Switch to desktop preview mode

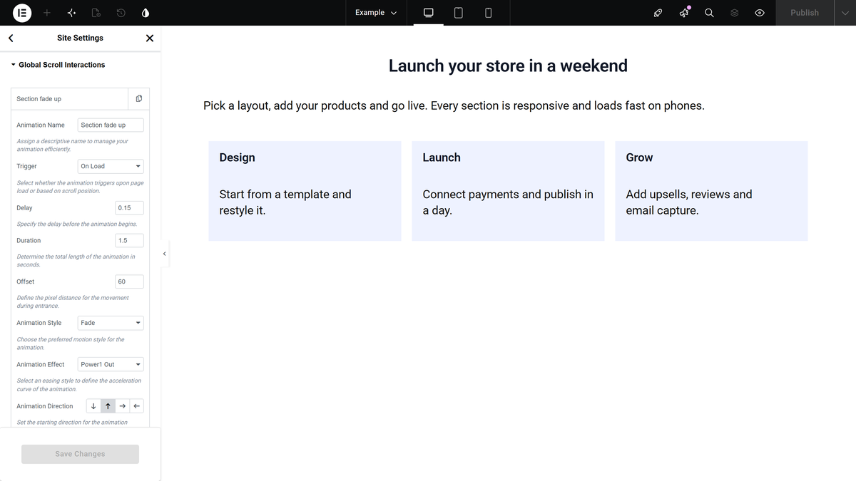(x=429, y=13)
